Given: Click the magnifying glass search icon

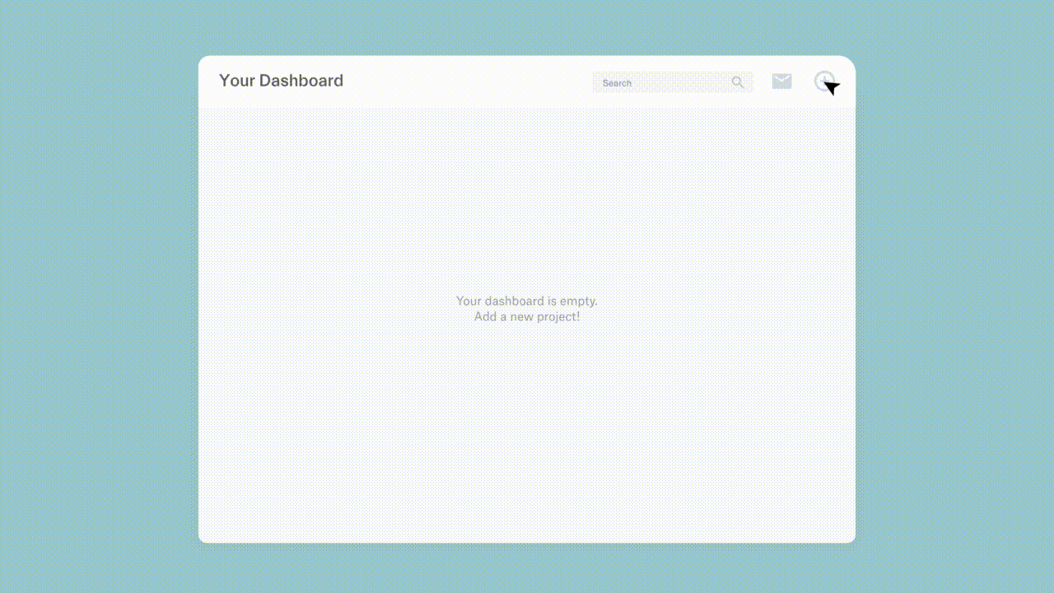Looking at the screenshot, I should click(738, 82).
